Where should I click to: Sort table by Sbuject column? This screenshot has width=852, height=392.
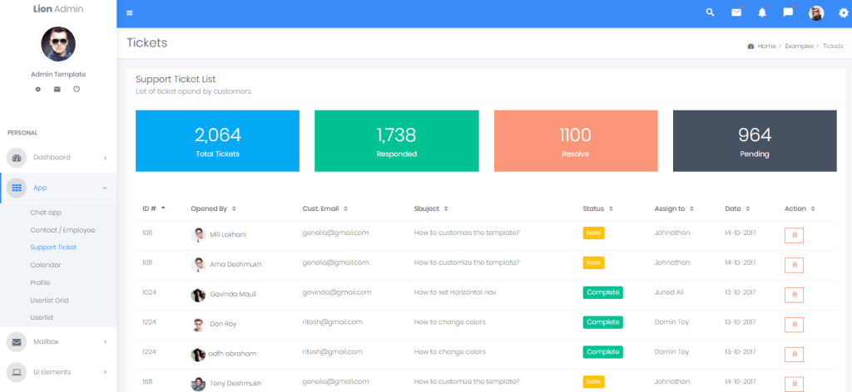pyautogui.click(x=431, y=208)
